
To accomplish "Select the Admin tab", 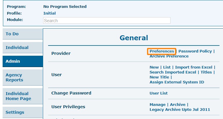I will (x=23, y=61).
